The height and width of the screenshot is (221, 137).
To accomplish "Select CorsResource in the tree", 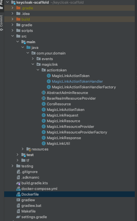I will pos(59,104).
